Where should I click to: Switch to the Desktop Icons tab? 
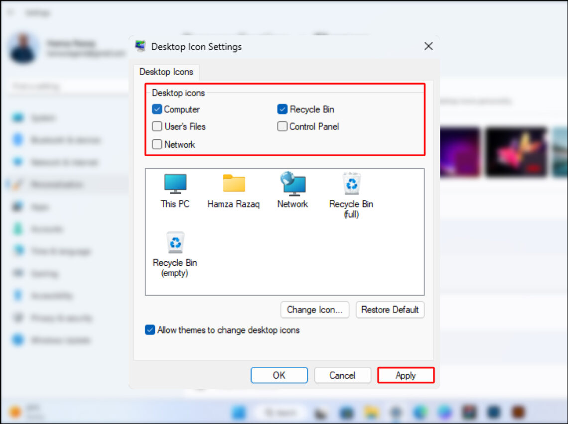tap(166, 72)
